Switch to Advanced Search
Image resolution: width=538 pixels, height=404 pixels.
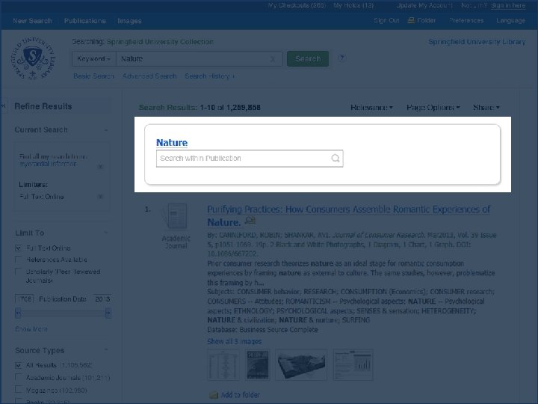149,76
